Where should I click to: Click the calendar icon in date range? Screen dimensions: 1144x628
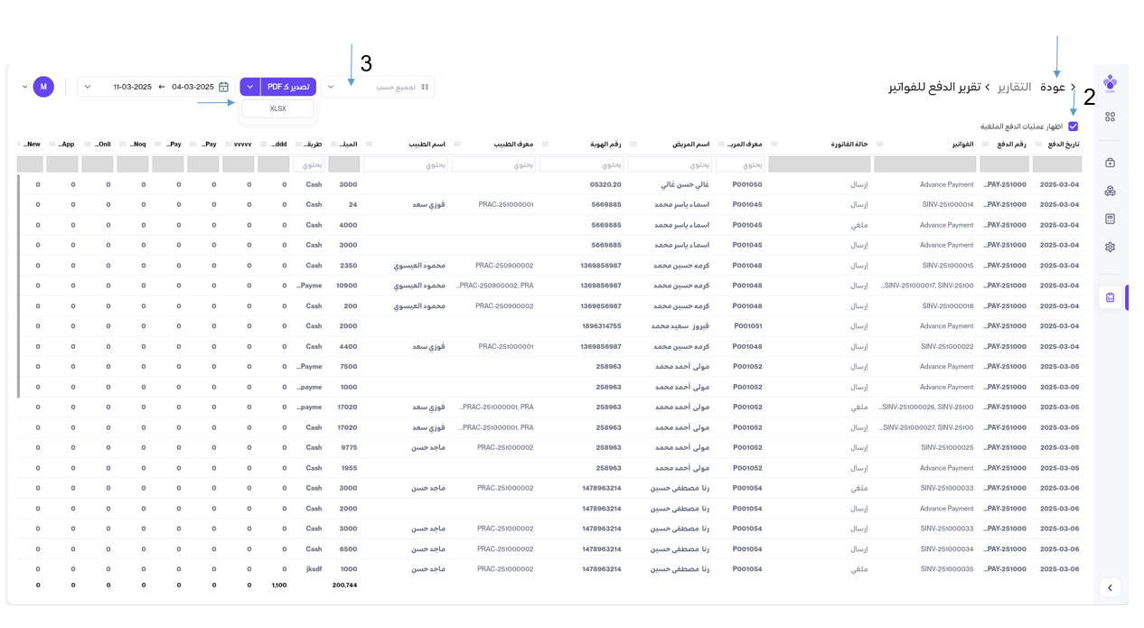[x=223, y=87]
